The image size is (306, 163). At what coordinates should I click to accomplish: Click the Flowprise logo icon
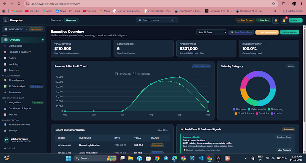click(x=6, y=20)
